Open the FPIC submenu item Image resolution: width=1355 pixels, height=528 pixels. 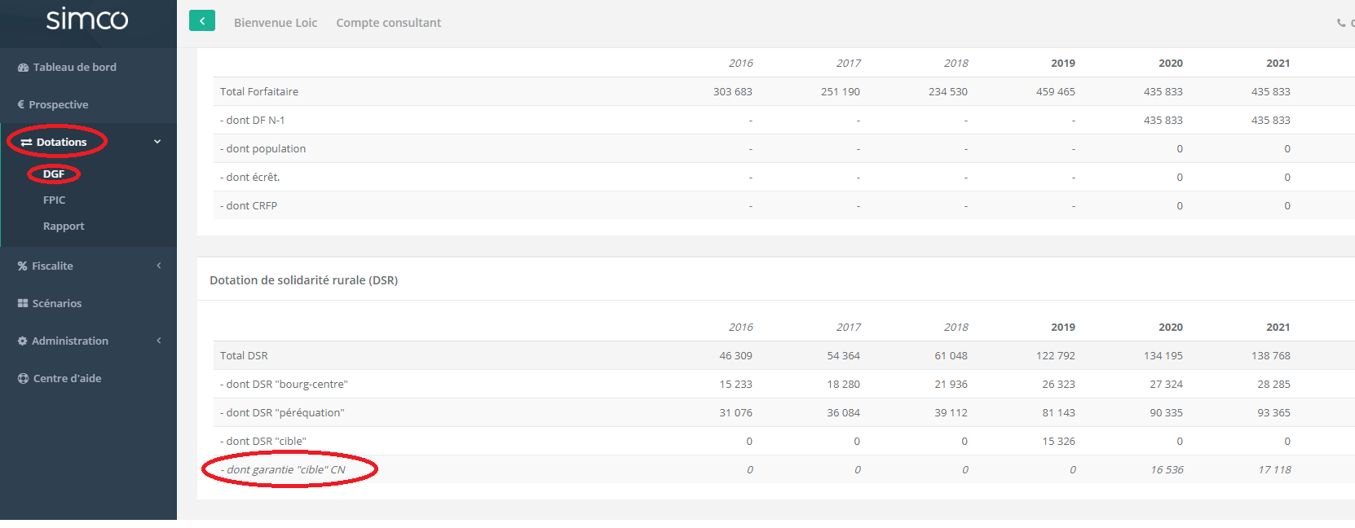click(54, 200)
